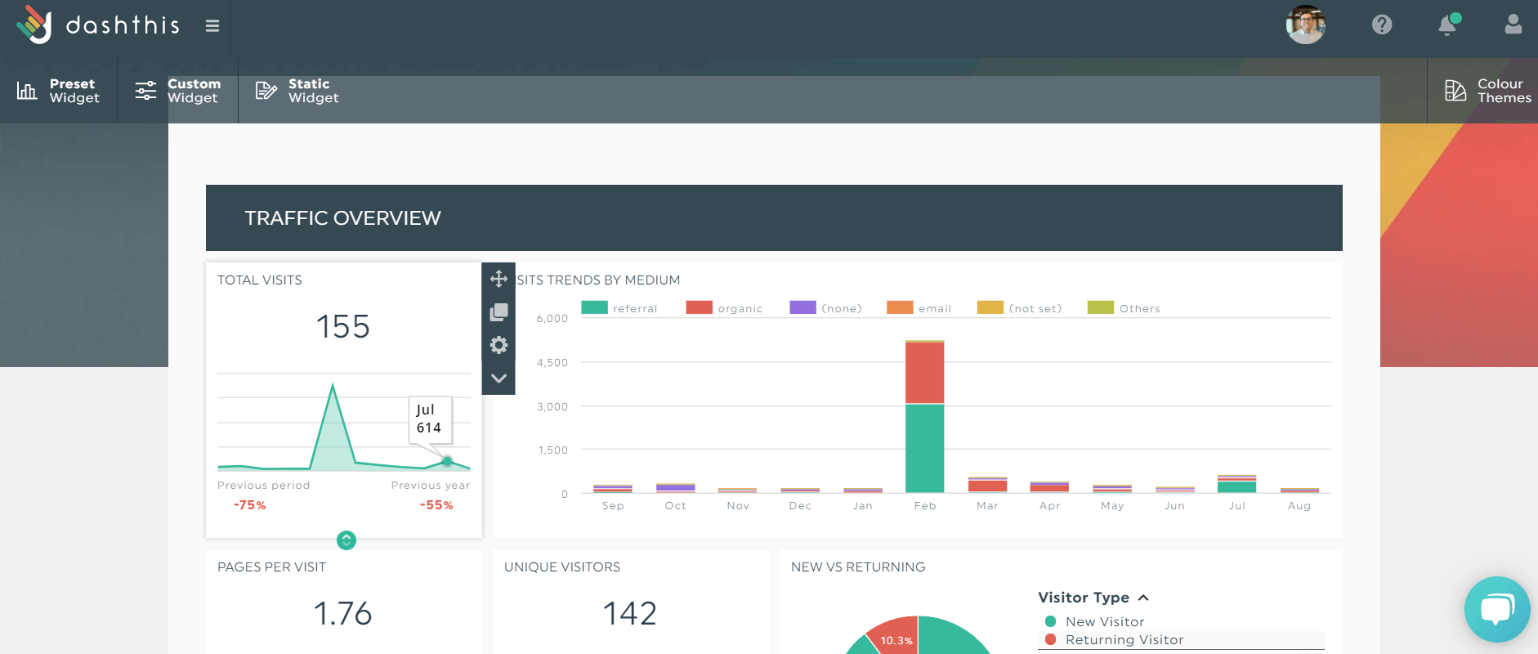Open the live chat bubble
This screenshot has width=1538, height=654.
[1497, 609]
